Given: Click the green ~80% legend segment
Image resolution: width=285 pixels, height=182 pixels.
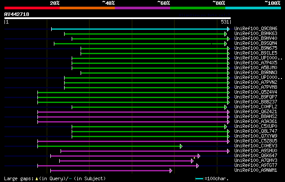Looking at the screenshot, I should 198,8.
